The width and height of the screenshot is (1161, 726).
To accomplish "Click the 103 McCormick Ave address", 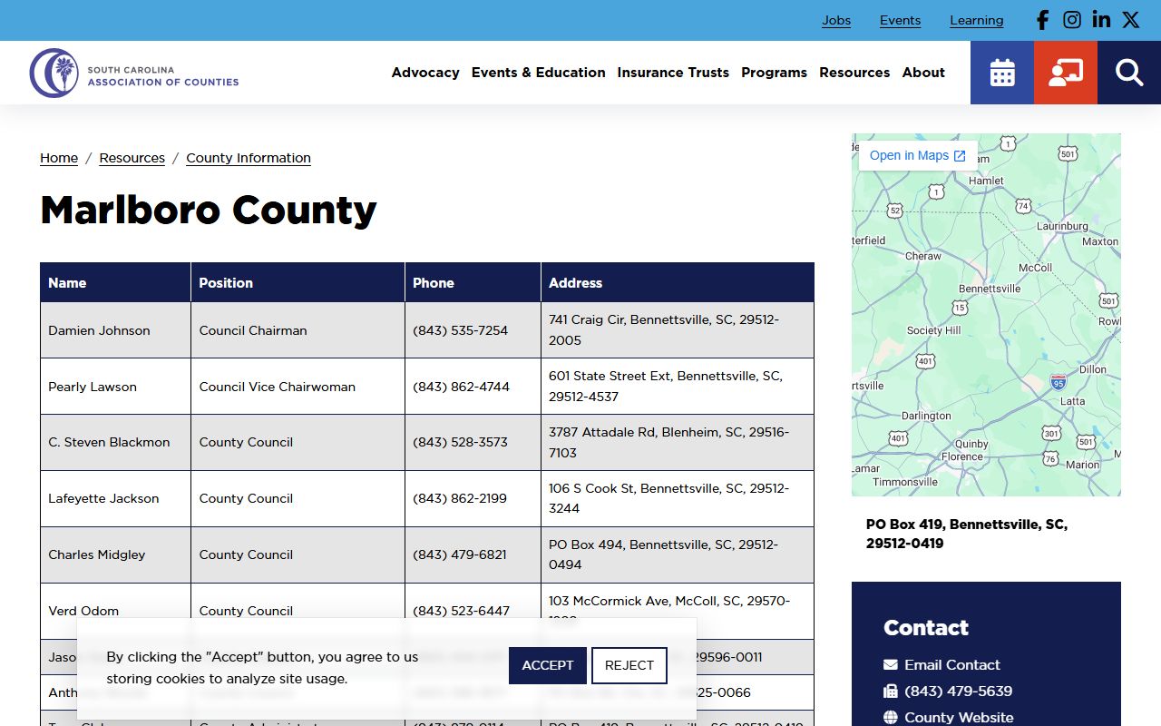I will 678,611.
